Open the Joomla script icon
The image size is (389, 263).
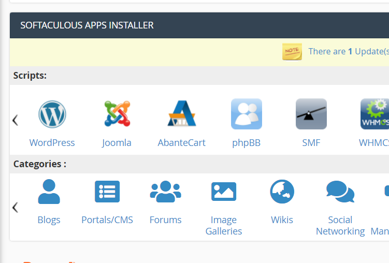[x=117, y=114]
